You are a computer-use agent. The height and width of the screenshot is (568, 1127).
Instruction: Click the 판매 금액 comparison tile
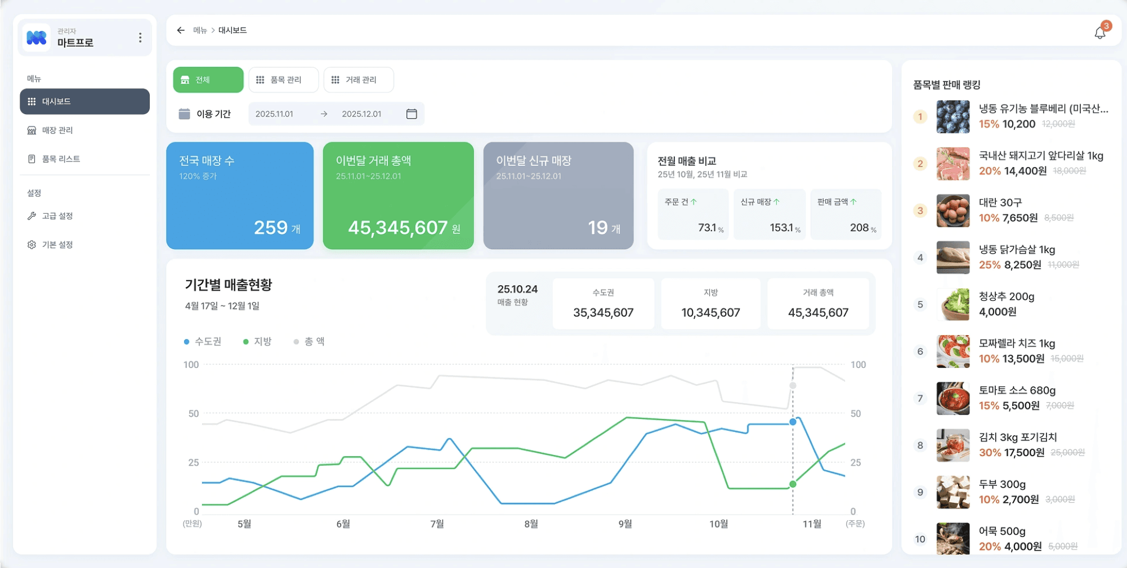tap(846, 214)
